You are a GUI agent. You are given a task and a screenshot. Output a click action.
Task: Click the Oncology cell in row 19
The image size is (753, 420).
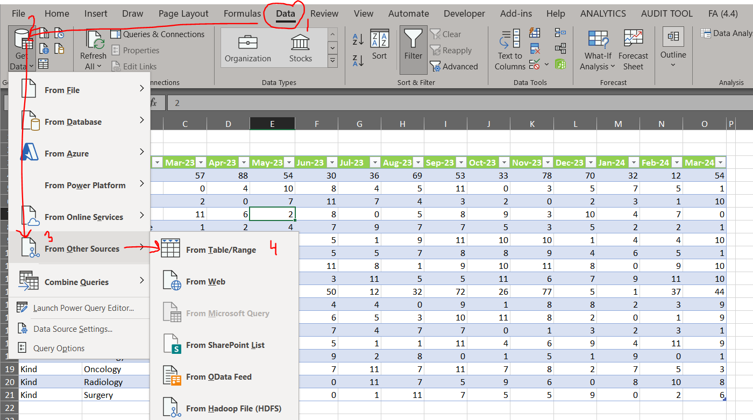point(116,369)
